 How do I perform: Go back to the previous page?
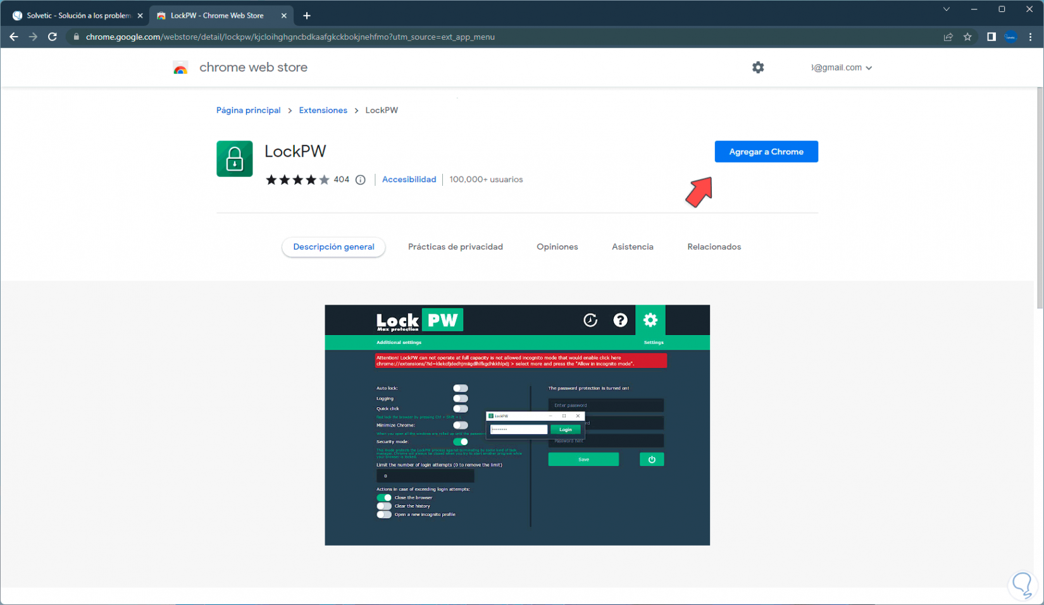tap(14, 37)
